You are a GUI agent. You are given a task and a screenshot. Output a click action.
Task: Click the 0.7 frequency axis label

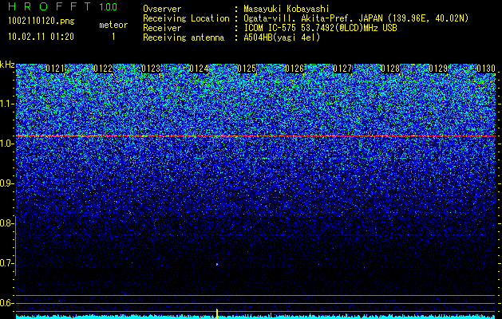[6, 263]
